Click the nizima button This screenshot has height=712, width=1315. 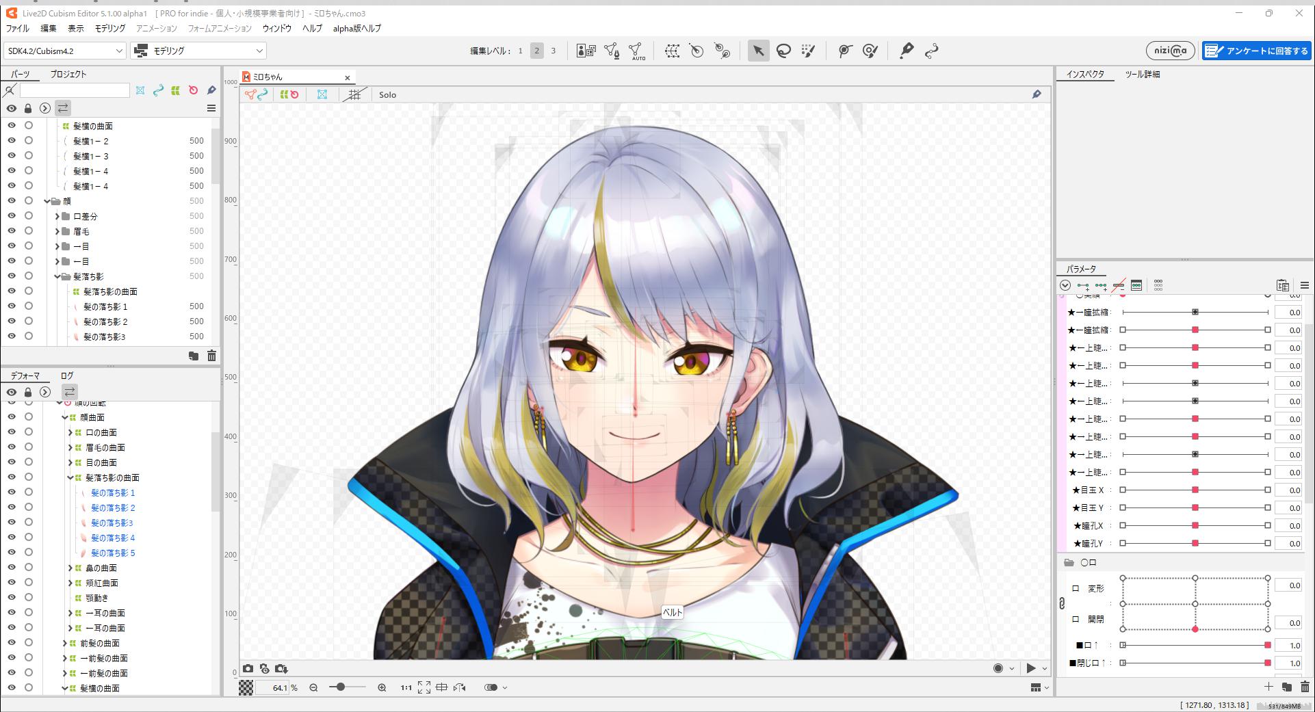pyautogui.click(x=1170, y=50)
